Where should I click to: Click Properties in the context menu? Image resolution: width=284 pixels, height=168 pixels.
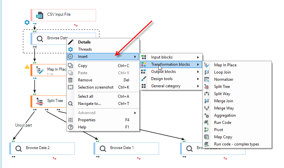click(x=103, y=120)
